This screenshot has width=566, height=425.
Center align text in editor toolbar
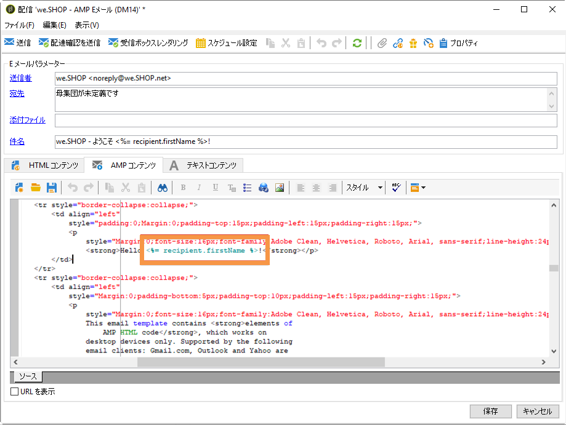click(x=316, y=188)
